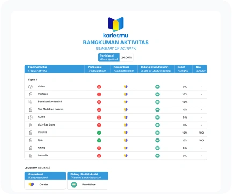This screenshot has height=194, width=232.
Task: Click the play icon beside video row
Action: 31,87
